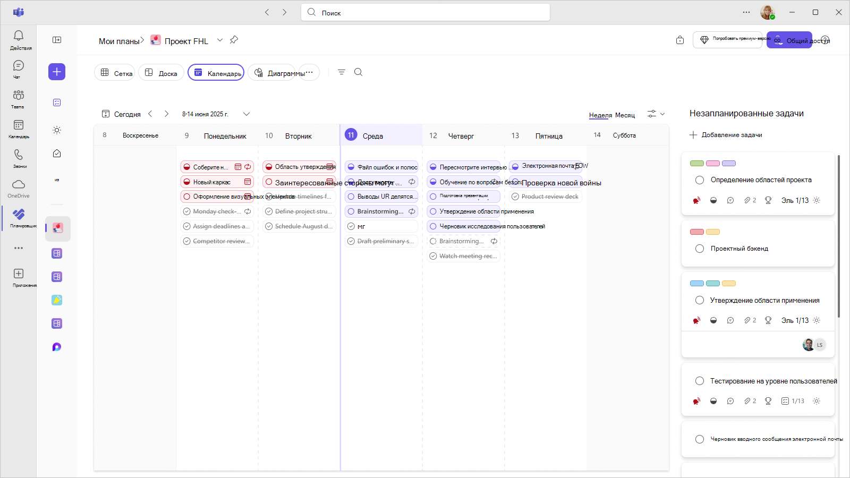Click the search magnifier next to filters
This screenshot has height=478, width=850.
click(359, 72)
